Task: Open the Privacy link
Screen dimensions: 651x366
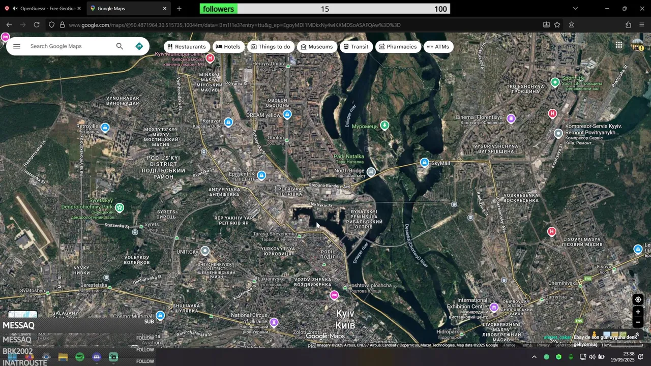Action: pos(543,345)
